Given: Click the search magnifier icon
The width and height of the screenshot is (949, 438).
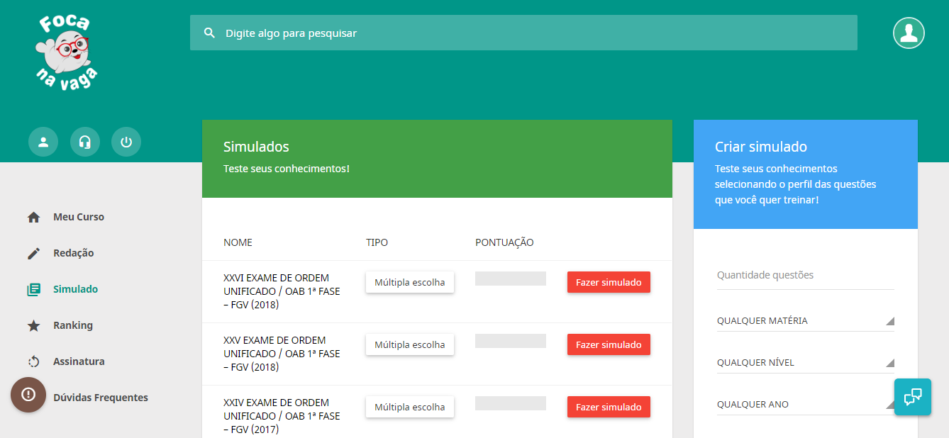Looking at the screenshot, I should click(x=209, y=33).
